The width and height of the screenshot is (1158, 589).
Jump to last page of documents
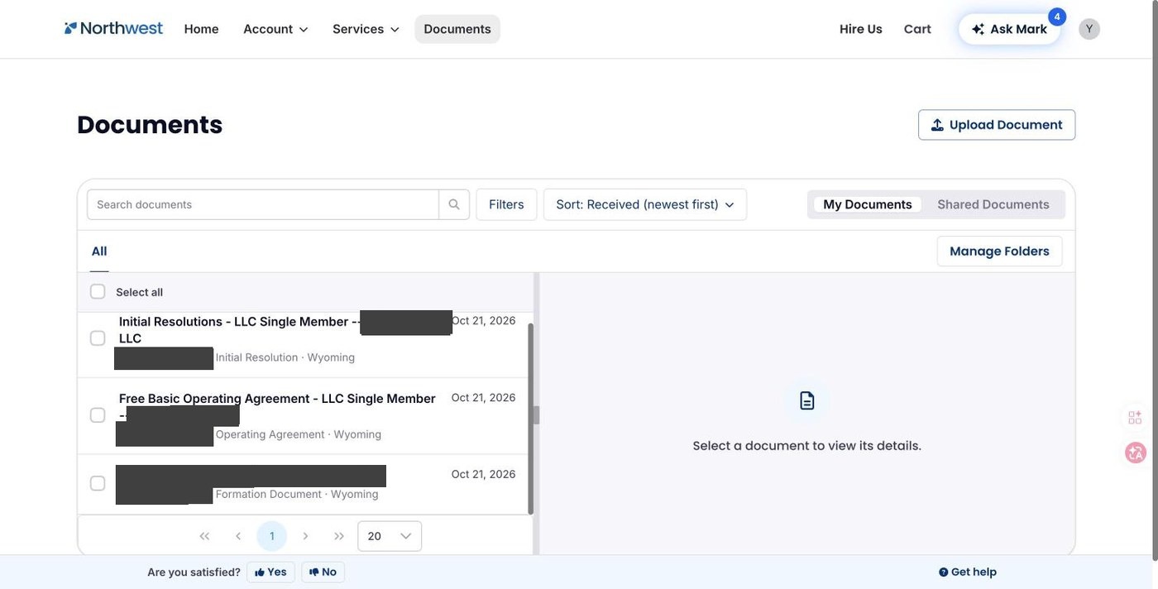[339, 536]
